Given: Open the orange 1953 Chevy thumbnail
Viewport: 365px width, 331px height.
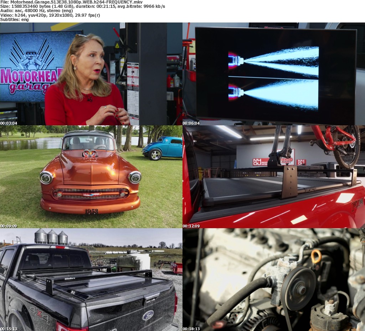Looking at the screenshot, I should (x=91, y=176).
